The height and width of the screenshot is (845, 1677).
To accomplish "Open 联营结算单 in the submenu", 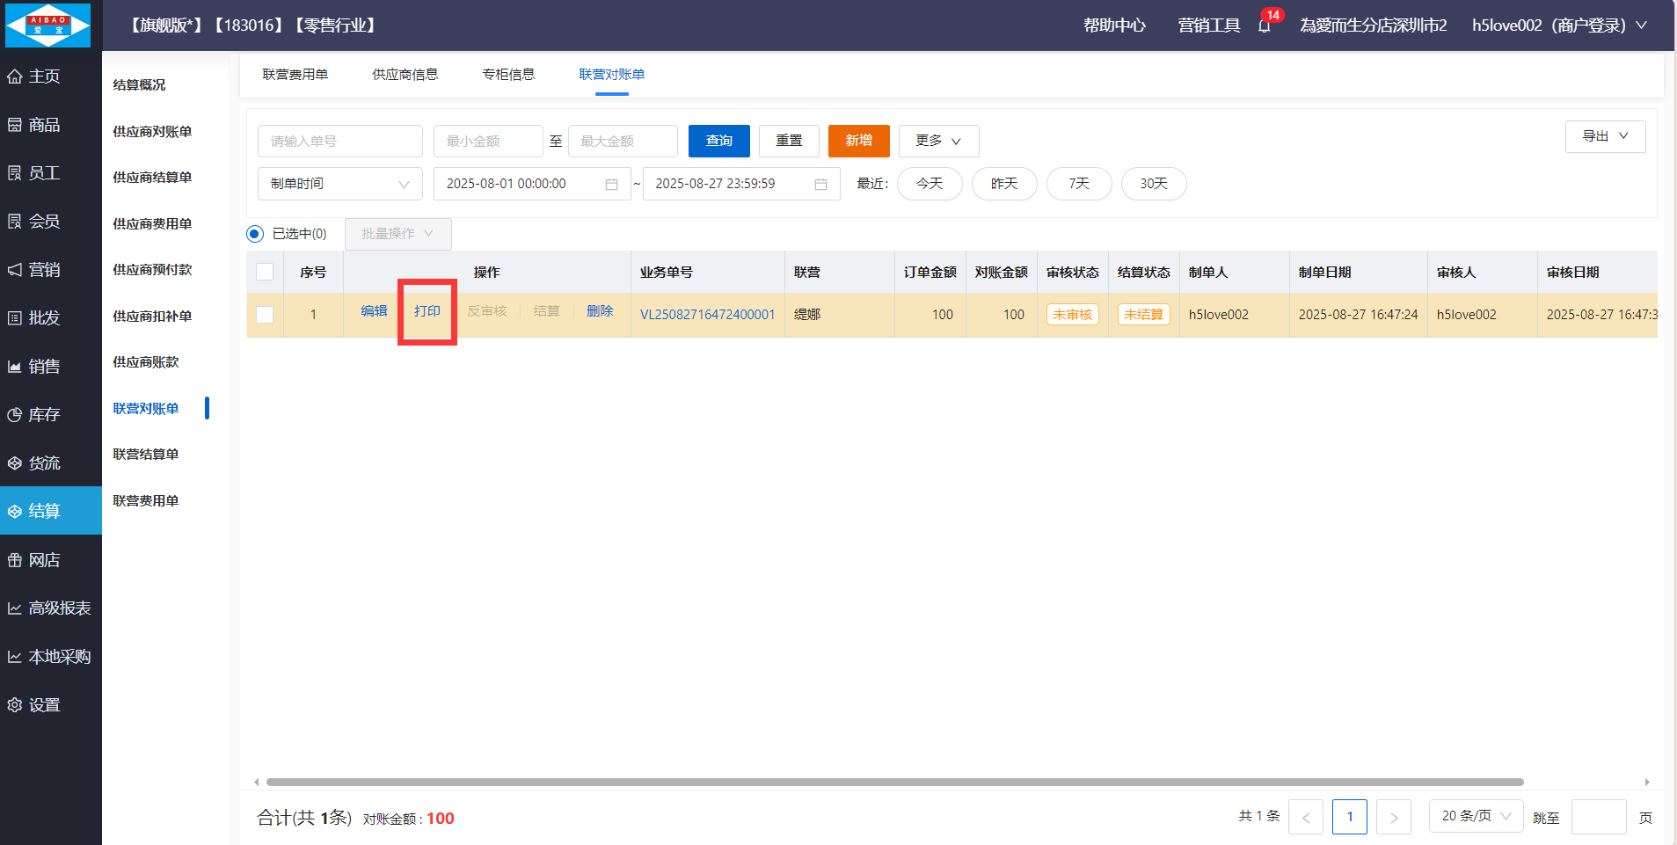I will (x=146, y=455).
